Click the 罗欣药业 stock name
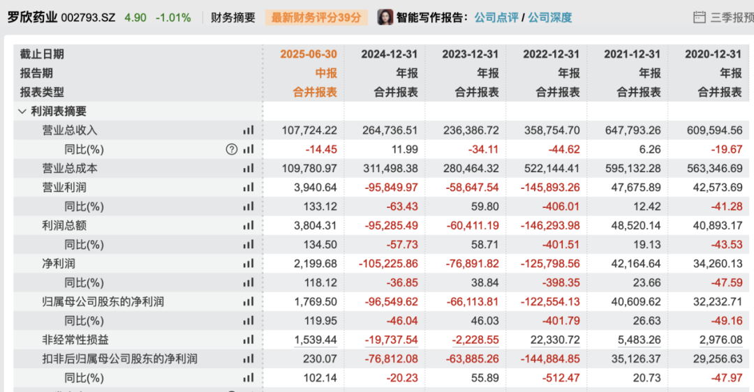Image resolution: width=754 pixels, height=392 pixels. click(33, 17)
